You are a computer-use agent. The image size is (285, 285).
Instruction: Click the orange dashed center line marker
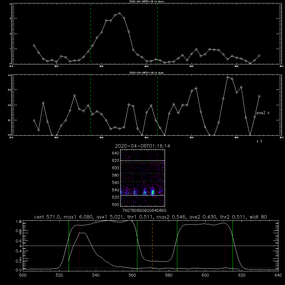(x=152, y=245)
